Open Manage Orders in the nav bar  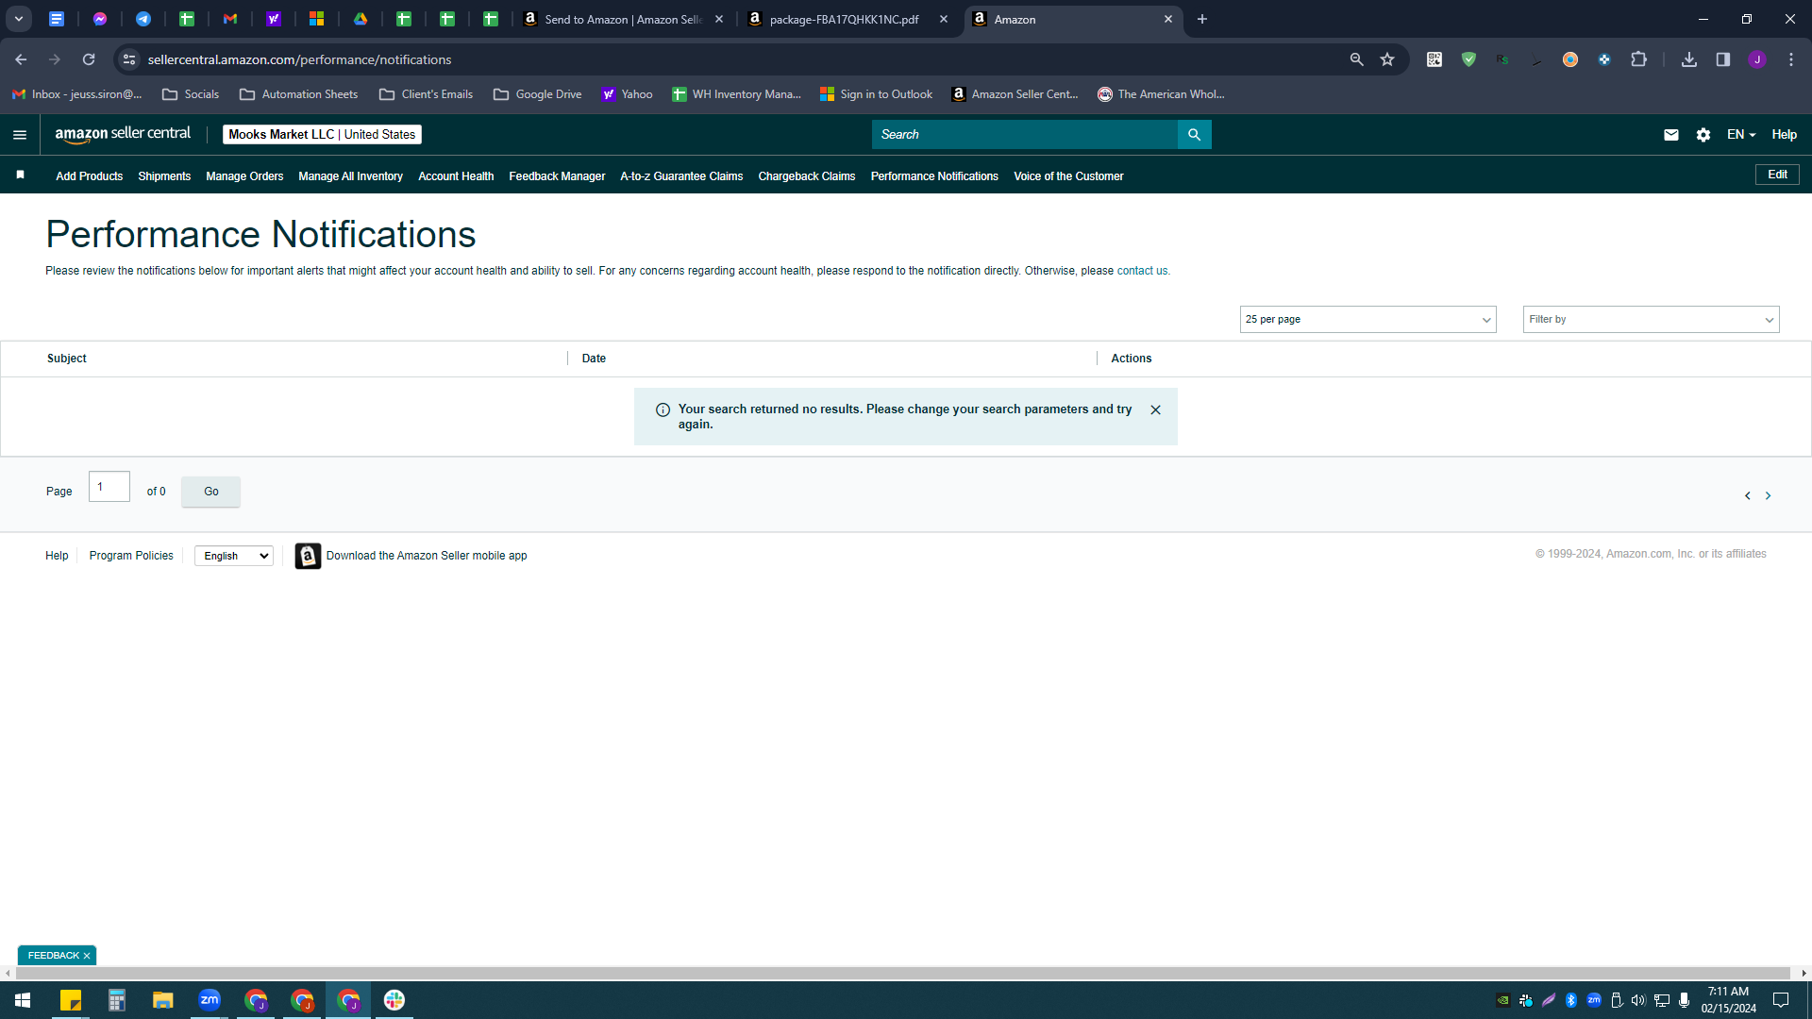coord(244,176)
